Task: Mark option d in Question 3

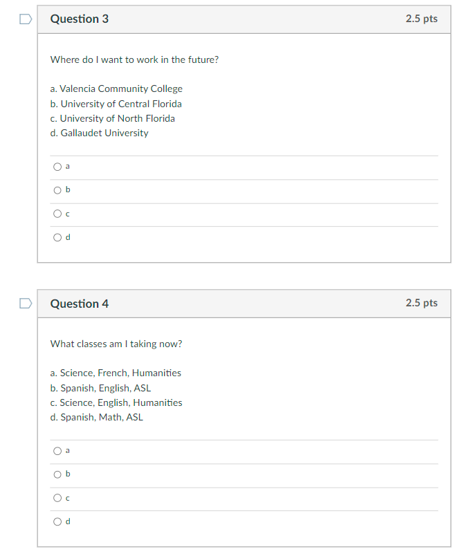Action: coord(57,237)
